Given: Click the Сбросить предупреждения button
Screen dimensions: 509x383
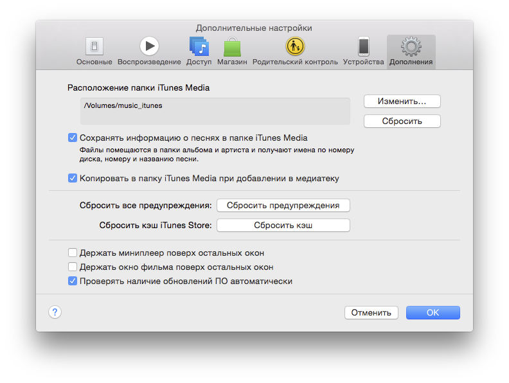Looking at the screenshot, I should pyautogui.click(x=283, y=206).
